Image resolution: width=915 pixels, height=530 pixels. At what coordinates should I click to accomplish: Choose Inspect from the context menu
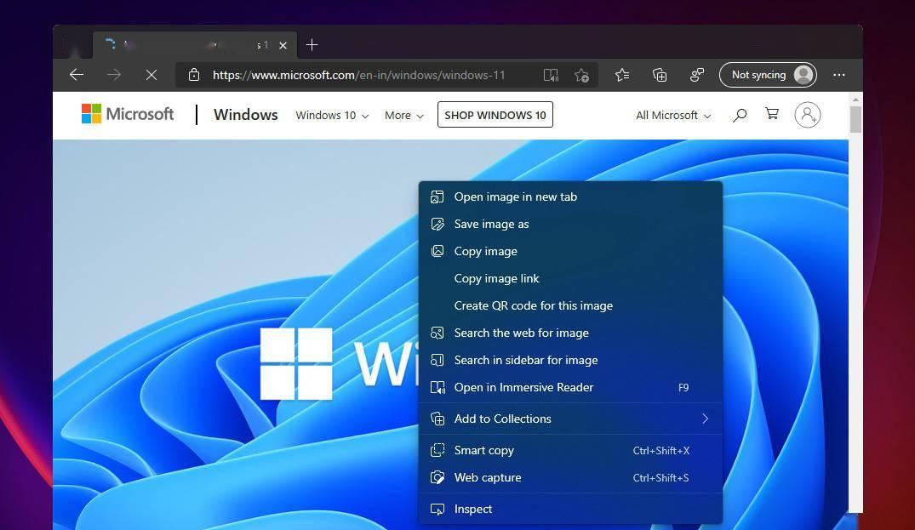click(570, 509)
